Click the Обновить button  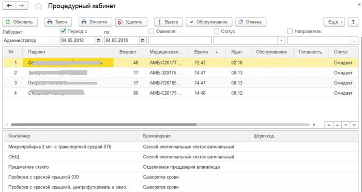pyautogui.click(x=20, y=22)
